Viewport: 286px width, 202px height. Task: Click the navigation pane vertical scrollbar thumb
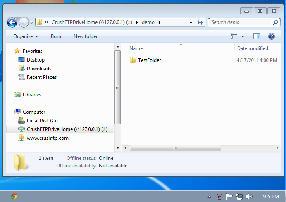pos(118,87)
